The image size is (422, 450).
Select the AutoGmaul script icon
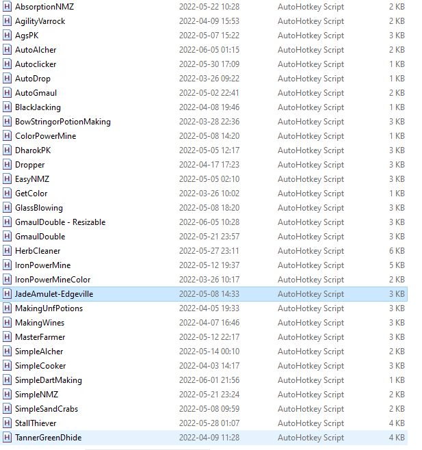point(7,92)
